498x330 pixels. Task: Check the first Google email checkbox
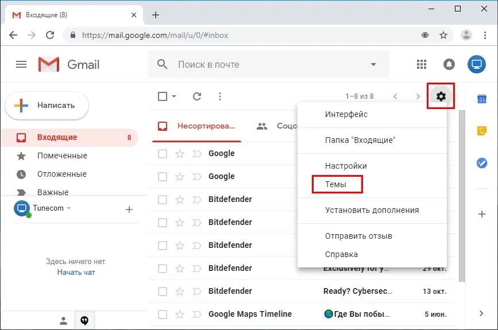pos(163,154)
